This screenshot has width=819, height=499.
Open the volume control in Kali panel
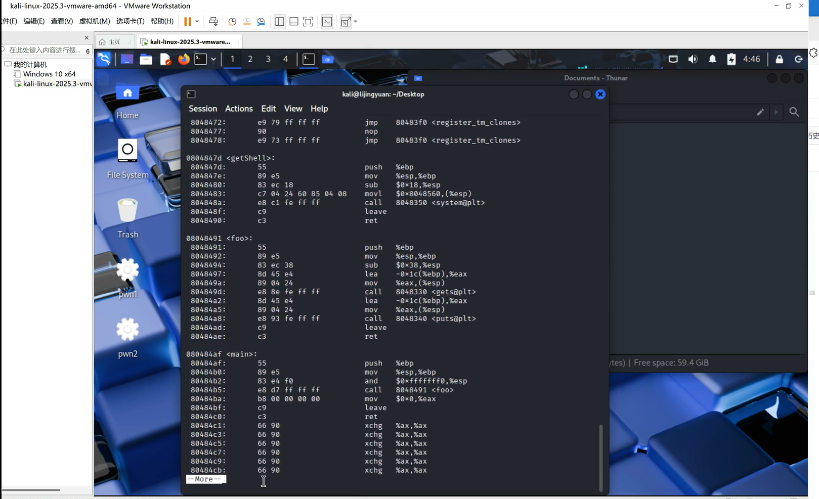click(693, 59)
